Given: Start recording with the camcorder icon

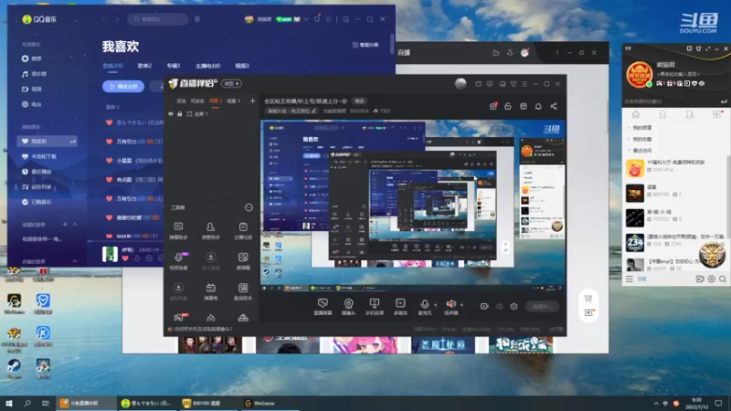Looking at the screenshot, I should [x=484, y=306].
